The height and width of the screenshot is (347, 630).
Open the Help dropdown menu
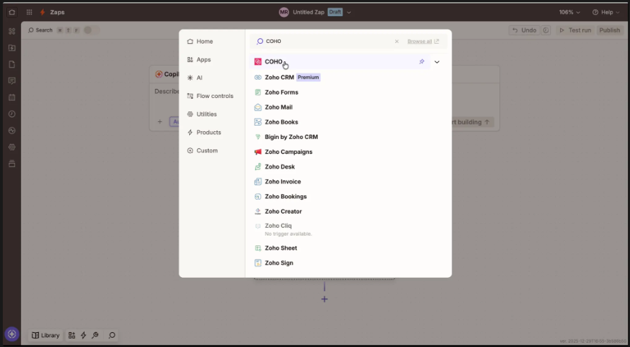[x=605, y=12]
